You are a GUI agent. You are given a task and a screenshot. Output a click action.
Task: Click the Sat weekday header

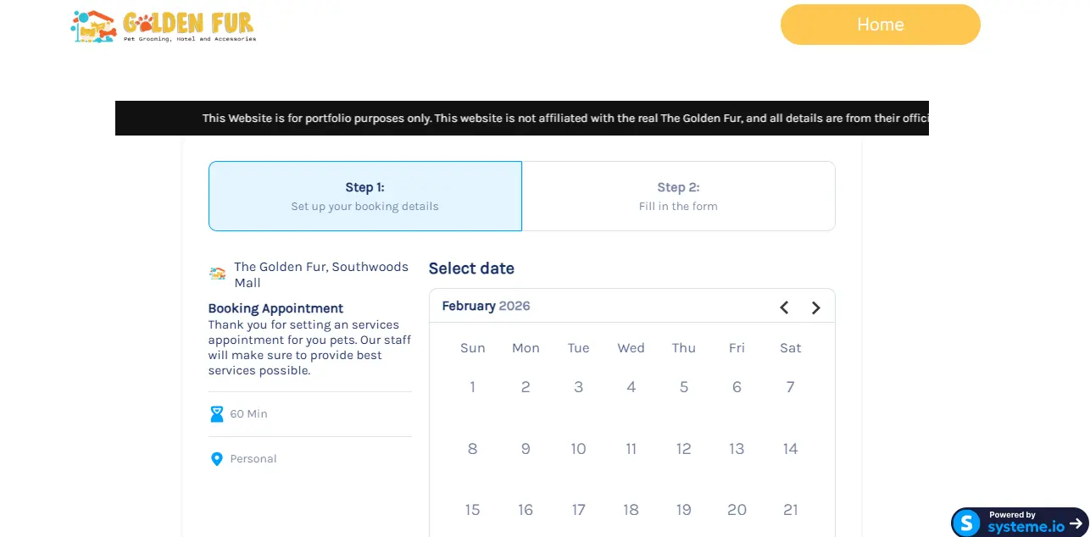coord(790,348)
